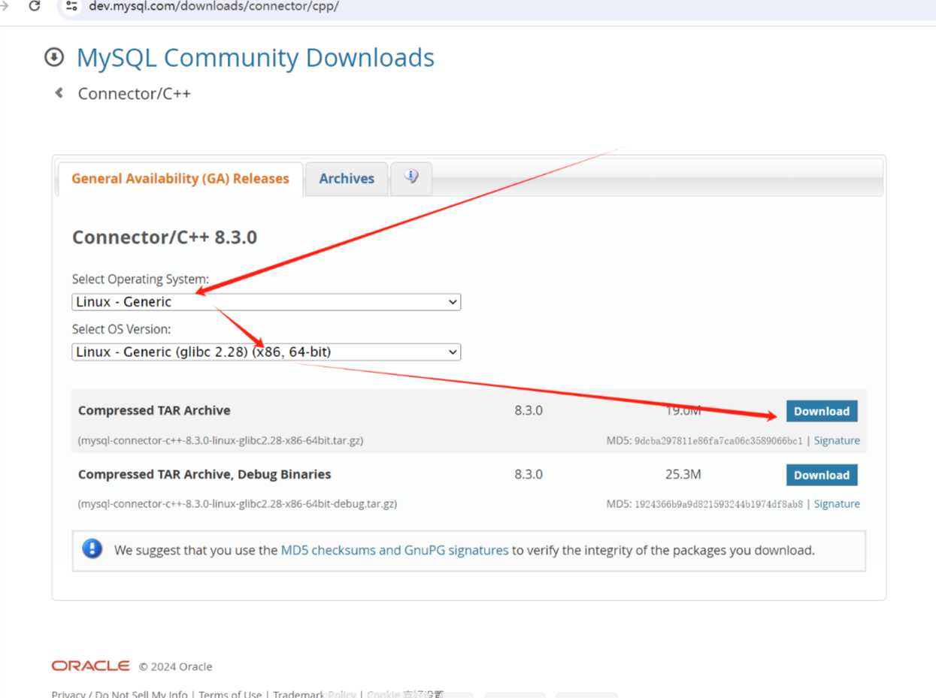Follow the MD5 checksums and GnuPG signatures link

(x=395, y=550)
